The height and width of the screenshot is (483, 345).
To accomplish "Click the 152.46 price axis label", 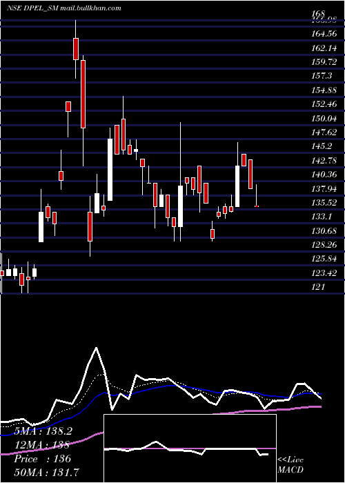I will click(x=324, y=104).
